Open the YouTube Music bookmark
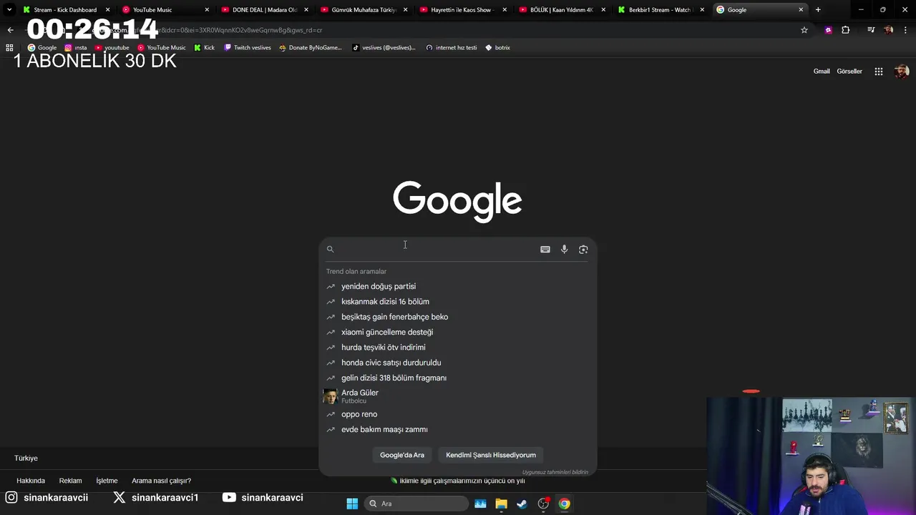 [x=162, y=47]
